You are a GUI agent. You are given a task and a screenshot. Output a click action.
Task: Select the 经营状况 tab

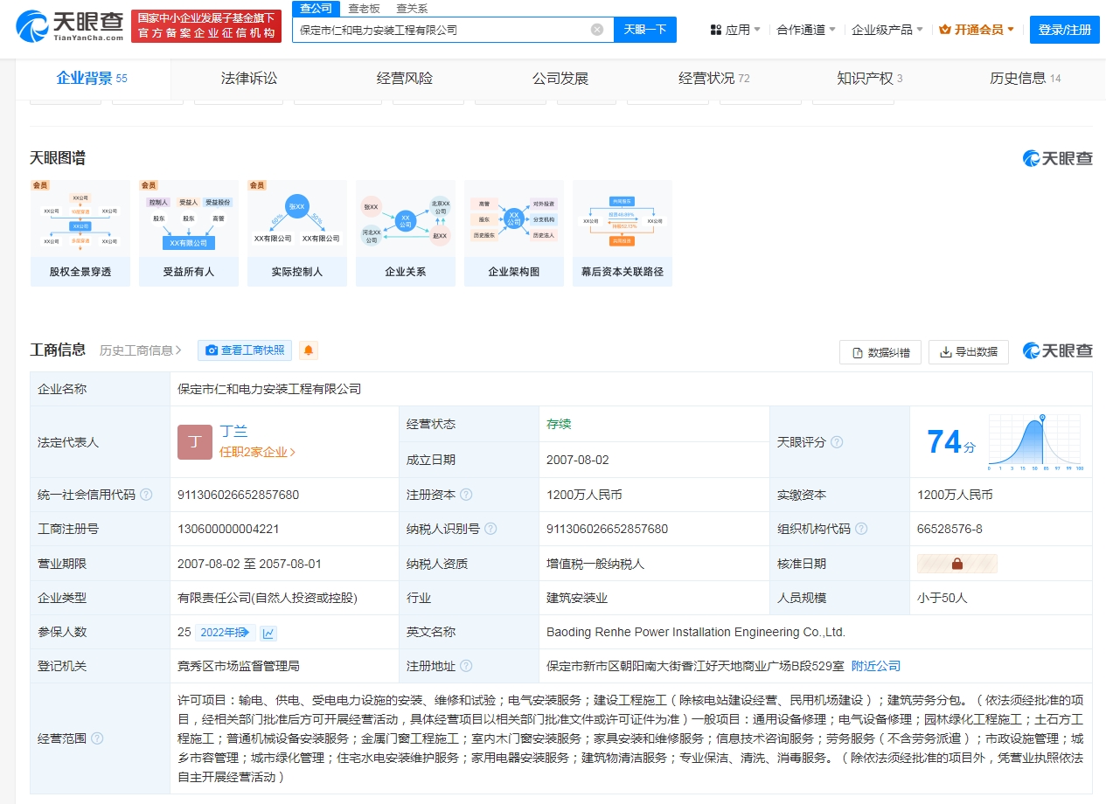(714, 78)
